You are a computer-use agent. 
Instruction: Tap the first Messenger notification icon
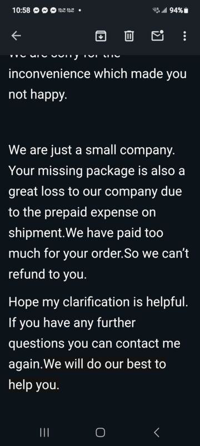coord(36,11)
